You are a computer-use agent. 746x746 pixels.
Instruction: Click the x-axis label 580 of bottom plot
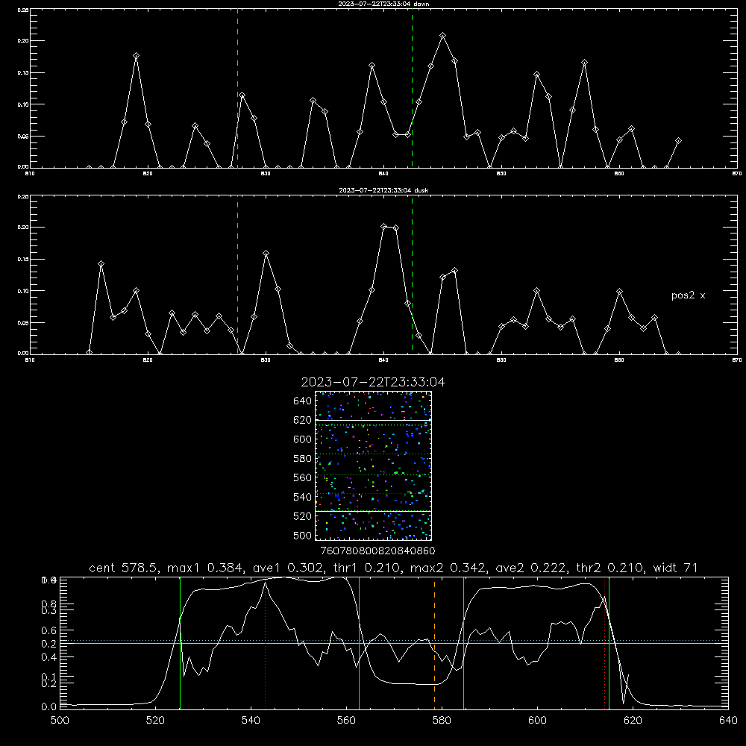[x=442, y=721]
